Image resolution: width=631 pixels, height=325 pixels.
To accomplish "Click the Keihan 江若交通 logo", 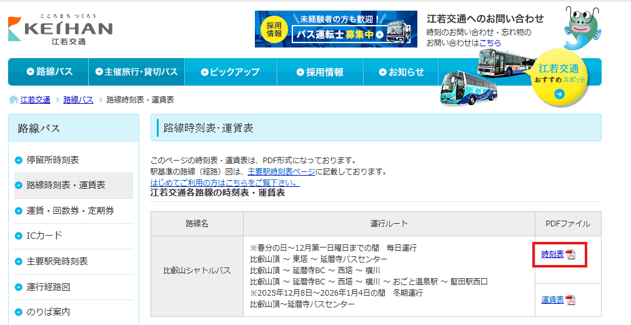I will [x=60, y=29].
